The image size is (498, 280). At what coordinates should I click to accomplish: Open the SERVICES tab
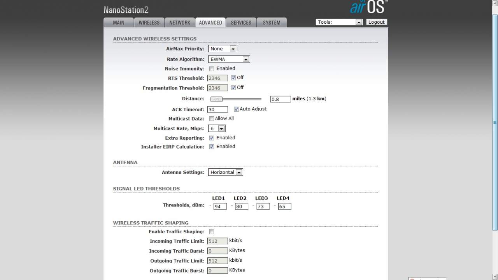tap(241, 23)
